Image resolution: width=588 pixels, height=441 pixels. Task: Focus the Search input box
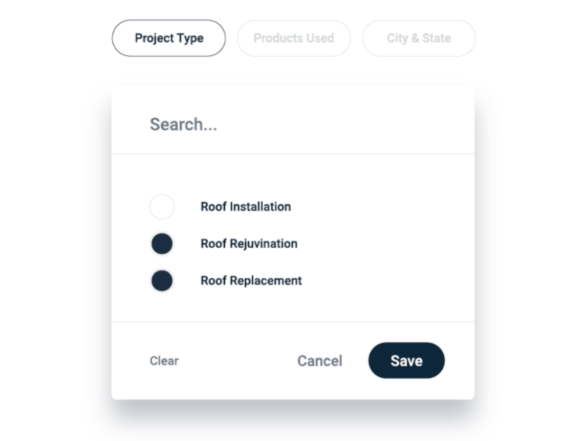tap(224, 124)
